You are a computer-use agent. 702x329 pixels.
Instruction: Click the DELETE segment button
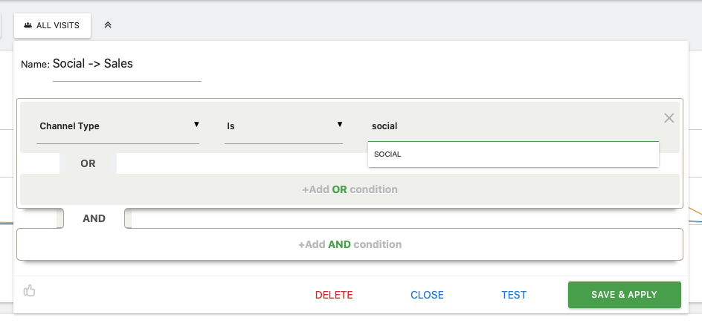point(334,295)
